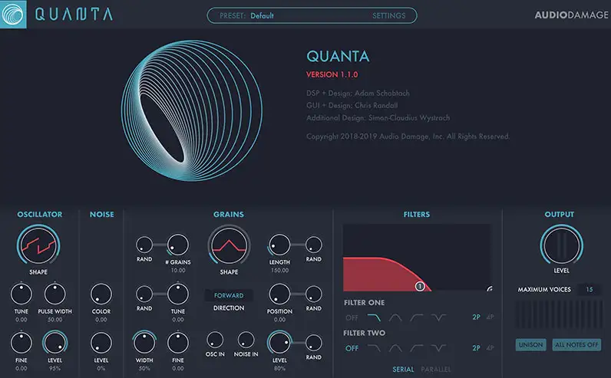
Task: Click the Grains Length knob
Action: (279, 245)
